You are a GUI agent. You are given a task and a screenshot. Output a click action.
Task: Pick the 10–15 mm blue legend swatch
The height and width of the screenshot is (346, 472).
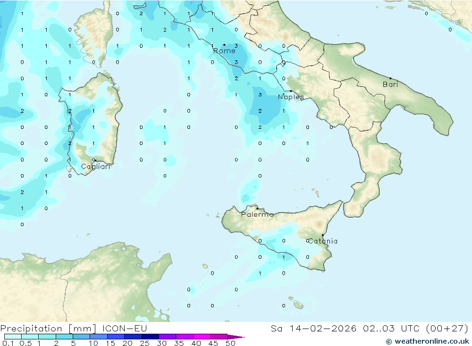(99, 337)
